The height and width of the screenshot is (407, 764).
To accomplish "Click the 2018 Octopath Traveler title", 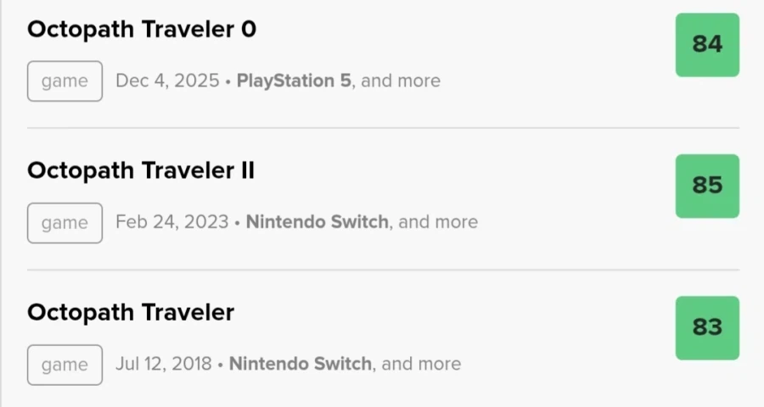I will pyautogui.click(x=131, y=313).
